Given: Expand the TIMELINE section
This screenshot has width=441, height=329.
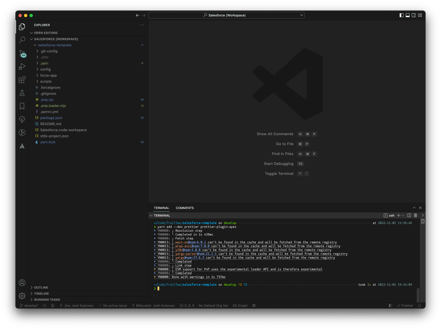Looking at the screenshot, I should (89, 294).
